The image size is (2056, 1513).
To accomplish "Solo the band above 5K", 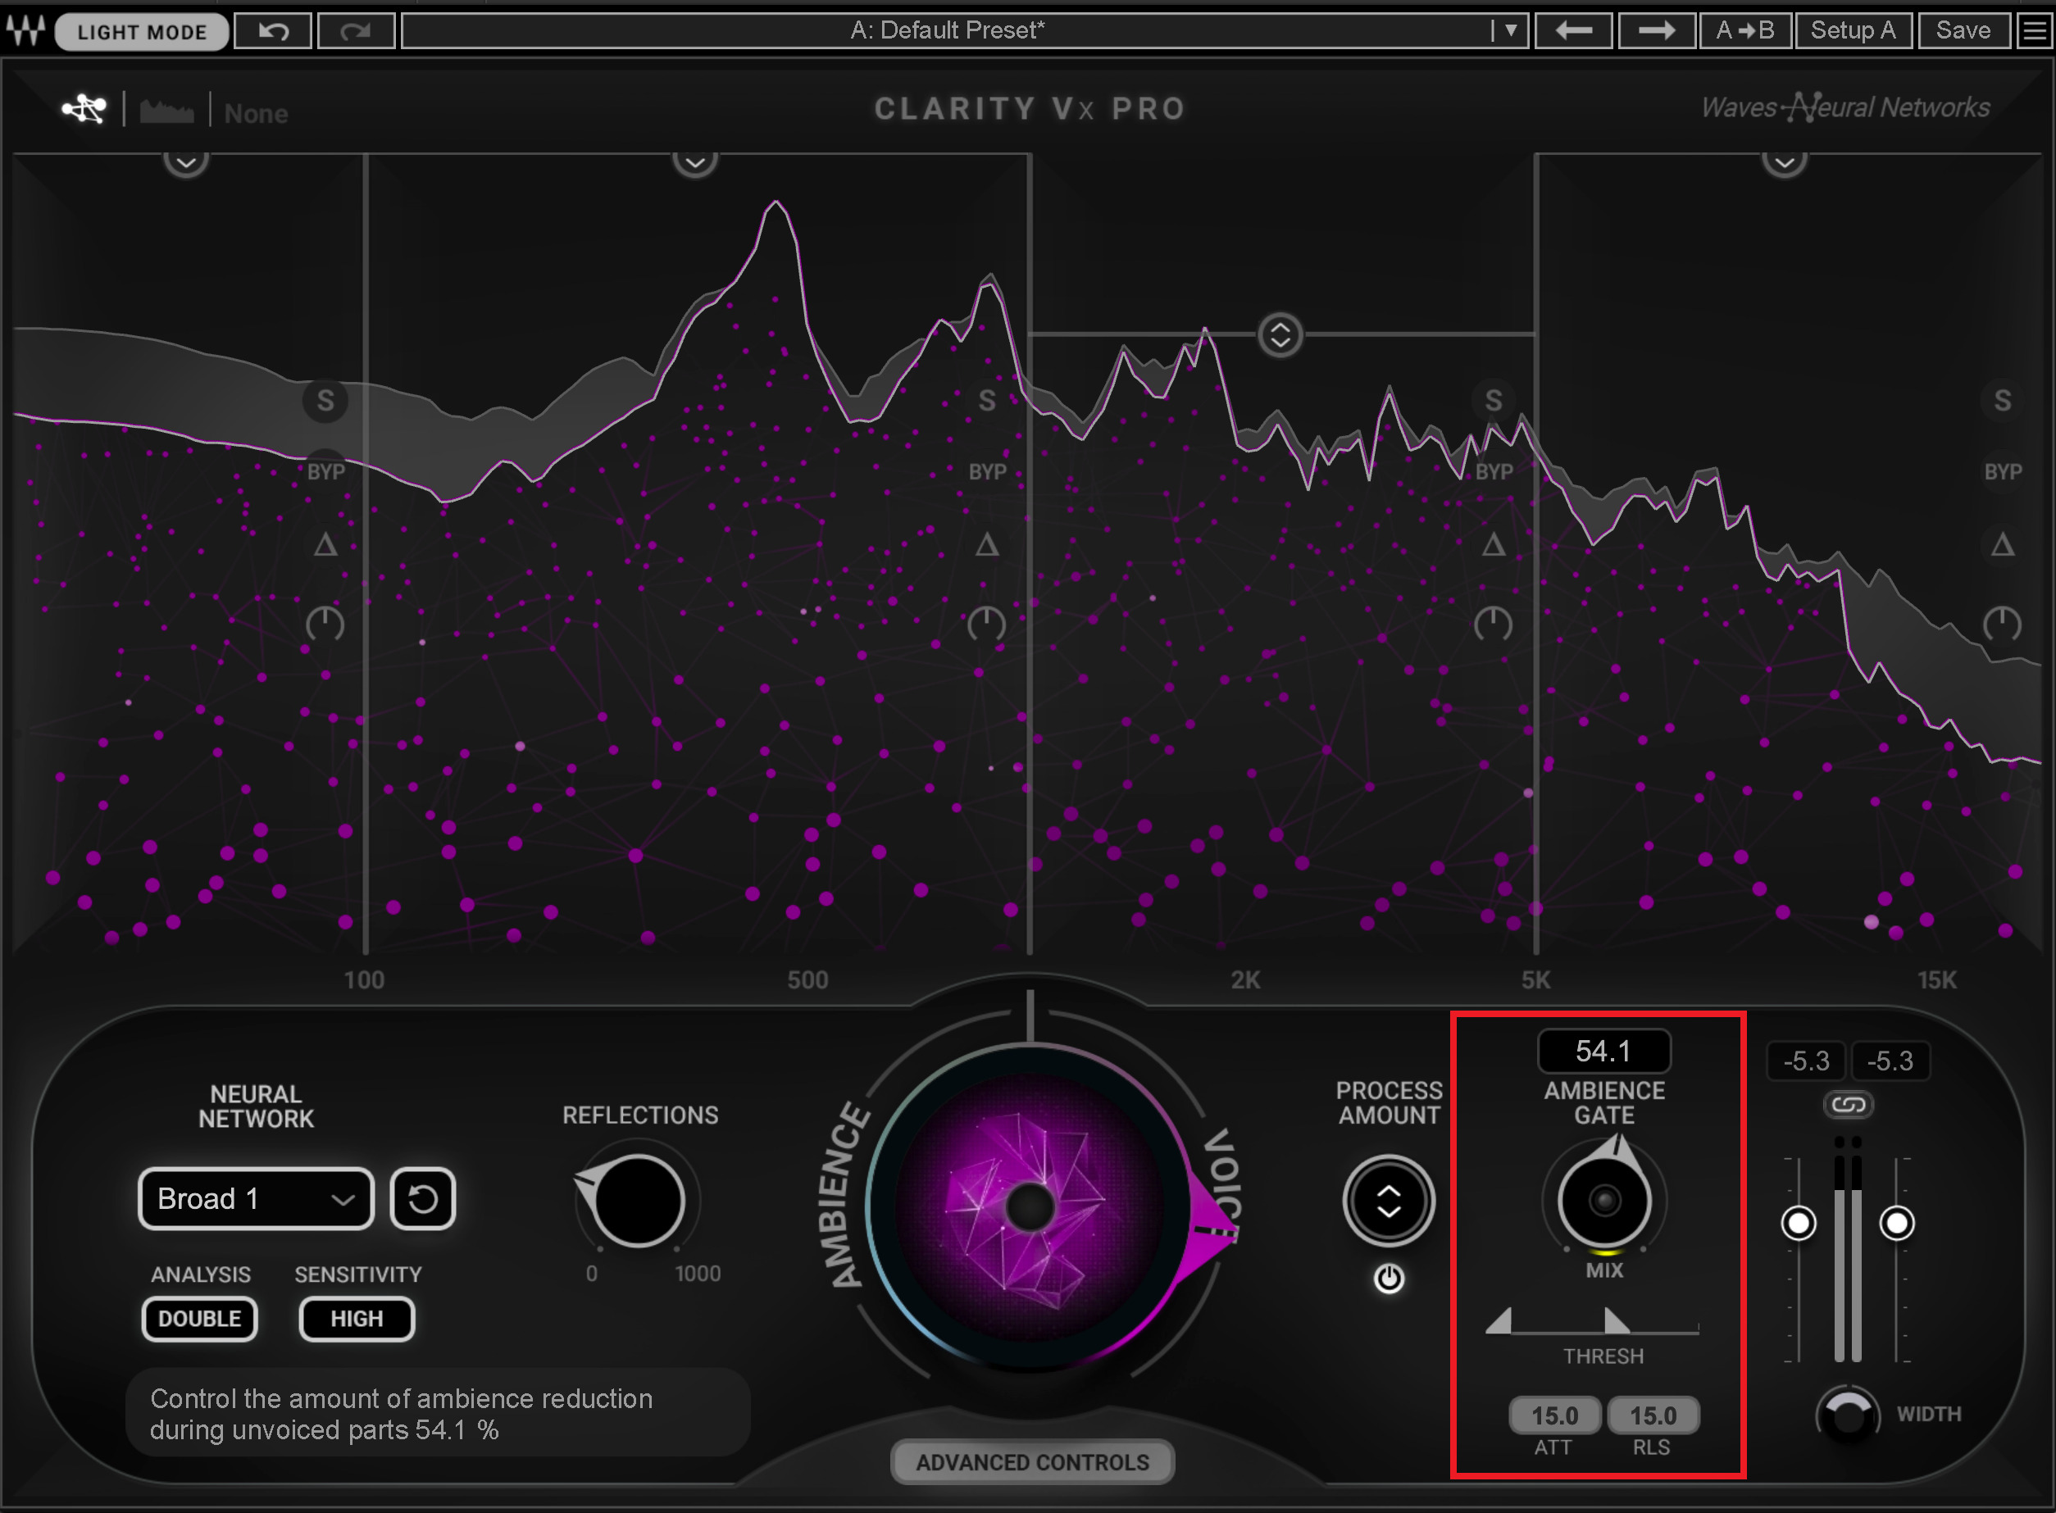I will (x=2003, y=400).
